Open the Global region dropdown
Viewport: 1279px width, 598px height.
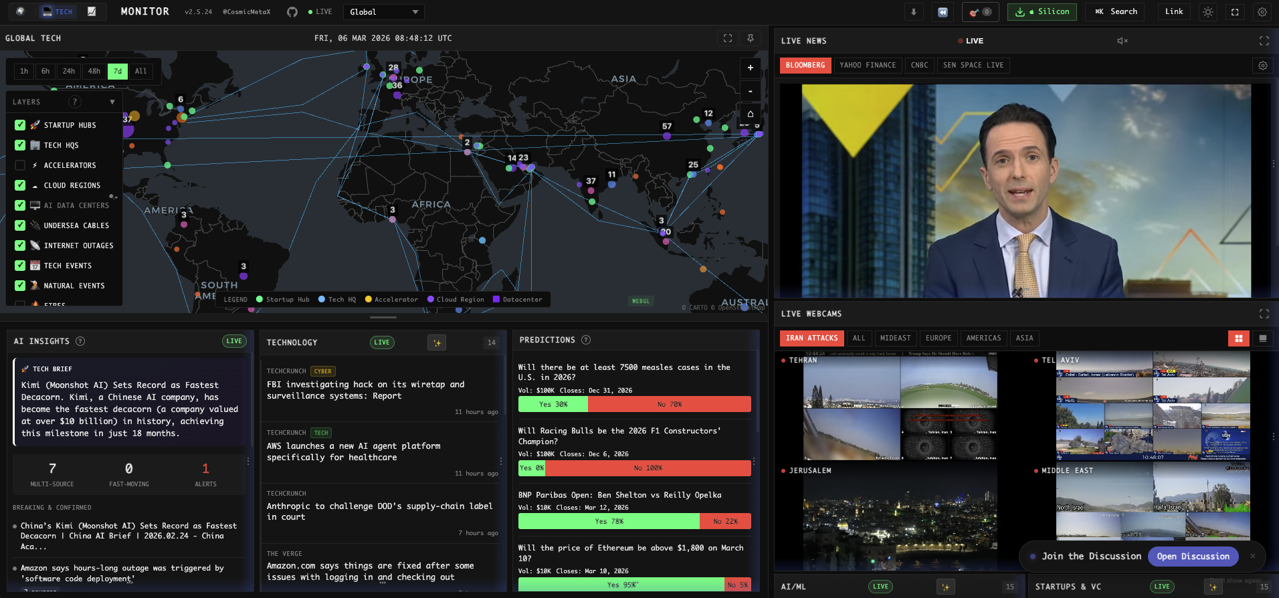coord(383,12)
